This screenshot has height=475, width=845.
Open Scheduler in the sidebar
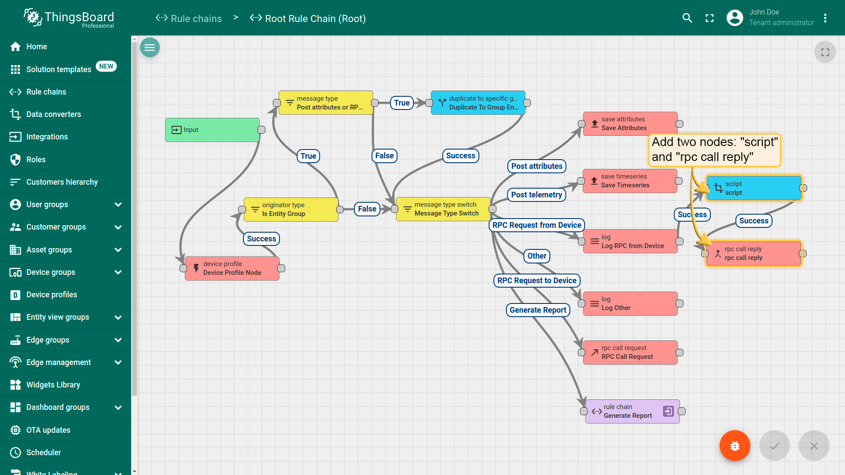coord(66,453)
